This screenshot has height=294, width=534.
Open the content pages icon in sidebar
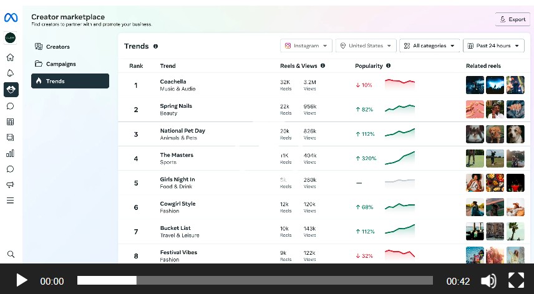[10, 137]
